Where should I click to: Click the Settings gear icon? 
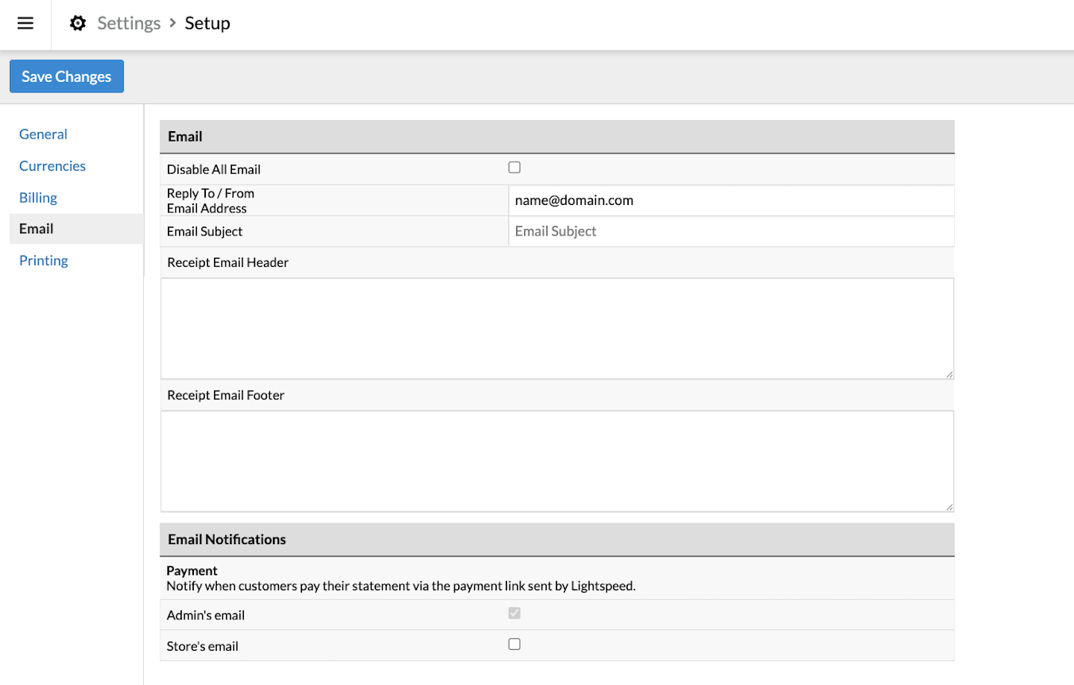[78, 23]
